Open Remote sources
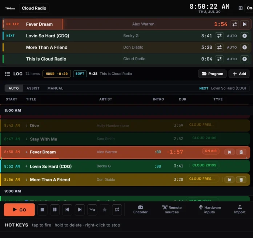Image resolution: width=253 pixels, height=238 pixels. pos(172,209)
